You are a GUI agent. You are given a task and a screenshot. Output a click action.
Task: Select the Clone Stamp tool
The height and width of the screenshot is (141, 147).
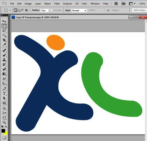(x=4, y=60)
